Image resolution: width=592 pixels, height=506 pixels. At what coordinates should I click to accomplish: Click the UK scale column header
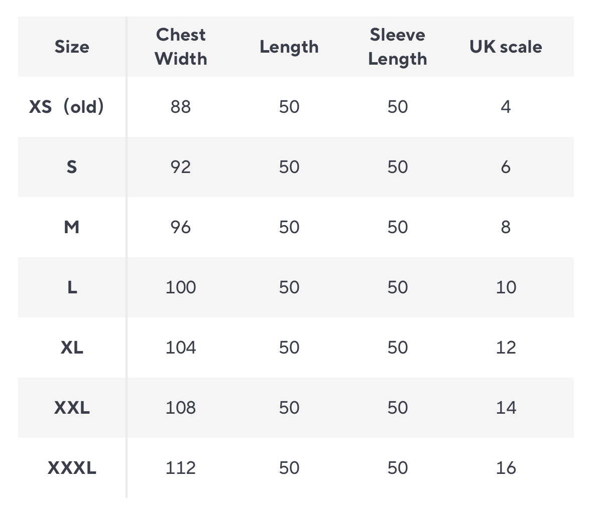coord(506,47)
